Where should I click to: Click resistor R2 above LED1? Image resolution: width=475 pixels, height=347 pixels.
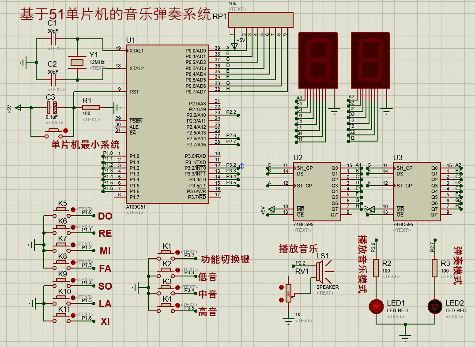376,268
